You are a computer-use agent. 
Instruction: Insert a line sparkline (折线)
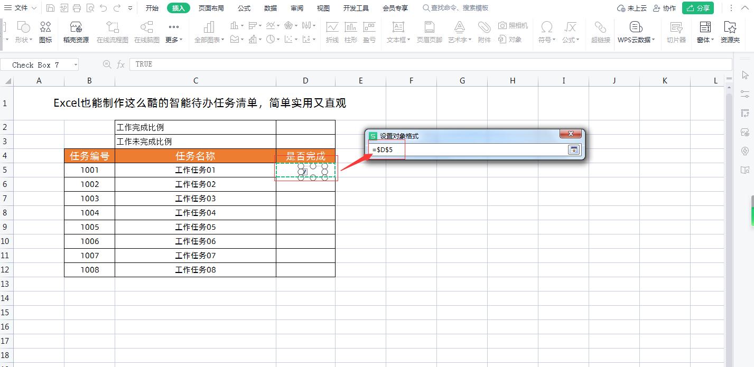[x=332, y=32]
